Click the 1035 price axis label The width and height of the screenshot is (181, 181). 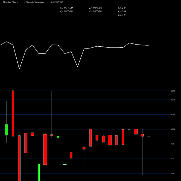[173, 114]
